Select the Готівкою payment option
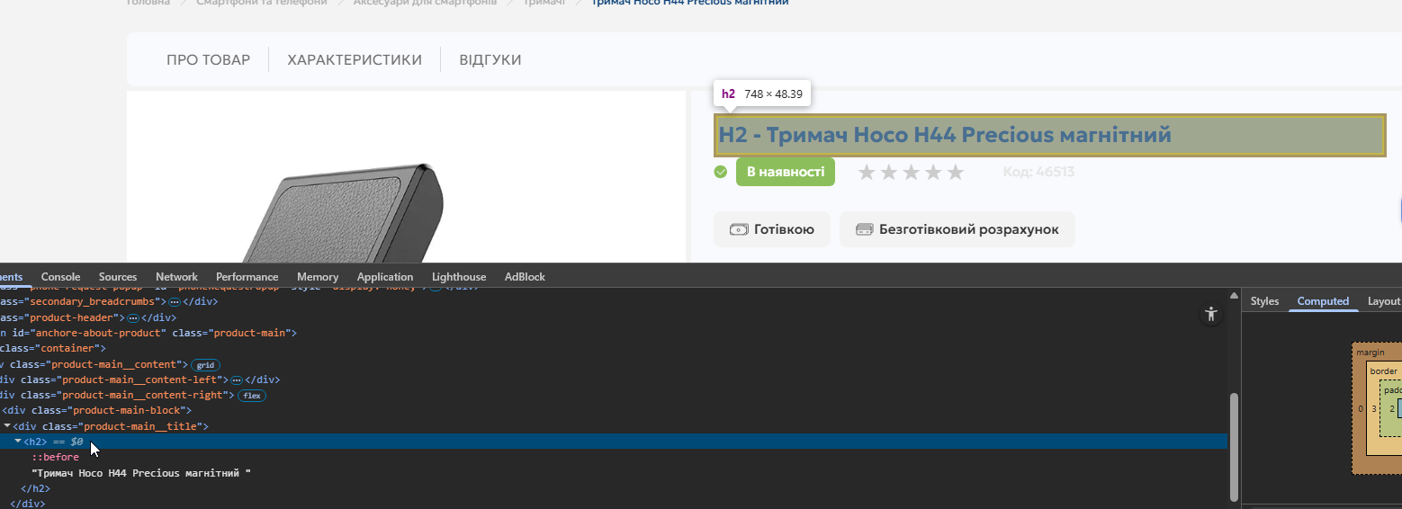Screen dimensions: 1402x509 tap(772, 229)
